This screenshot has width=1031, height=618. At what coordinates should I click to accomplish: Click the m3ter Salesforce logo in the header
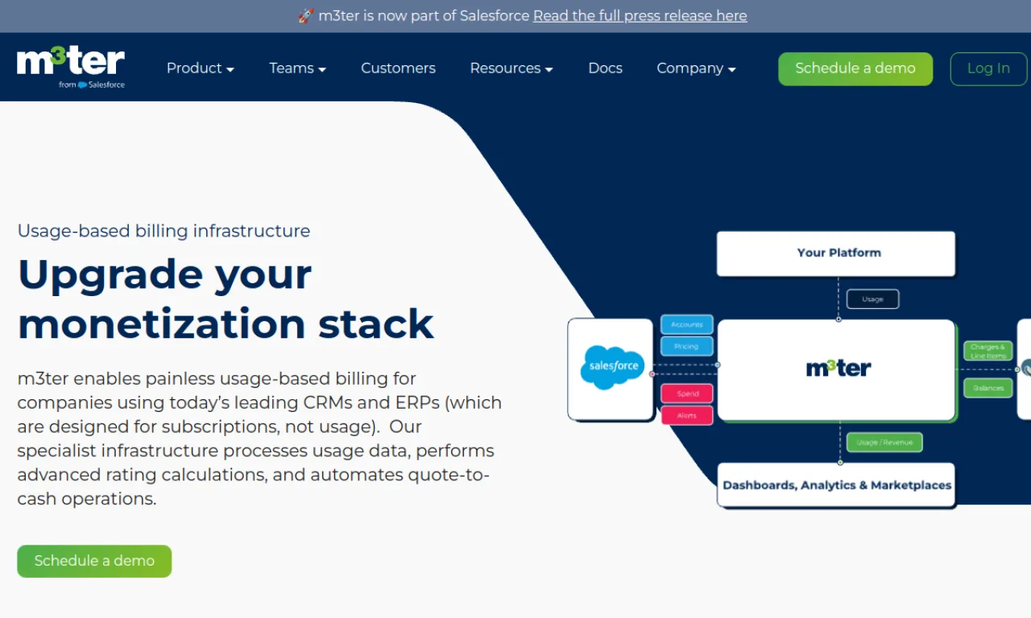tap(71, 68)
